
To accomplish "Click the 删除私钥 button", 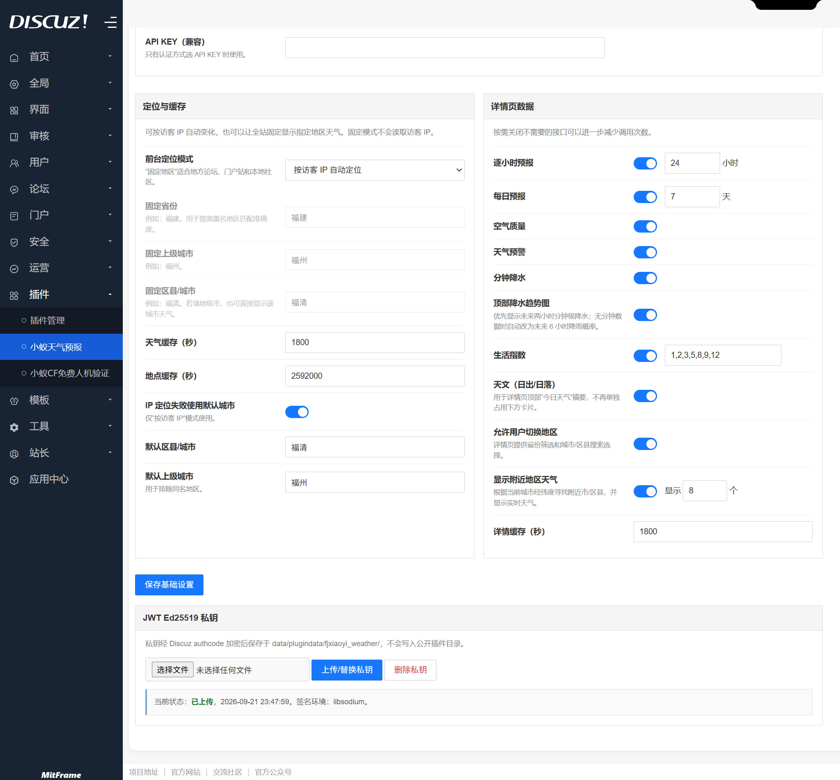I will [x=410, y=670].
